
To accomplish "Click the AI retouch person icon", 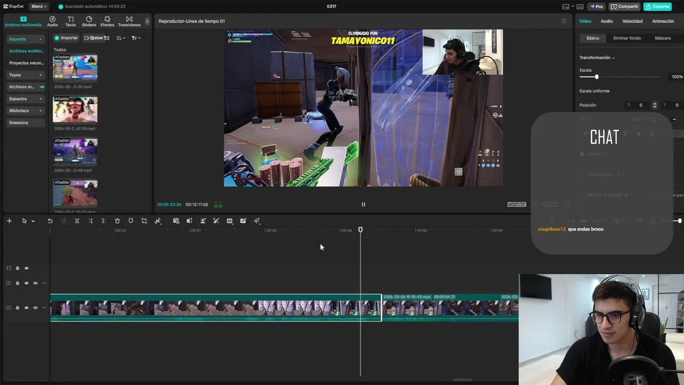I will pyautogui.click(x=203, y=221).
